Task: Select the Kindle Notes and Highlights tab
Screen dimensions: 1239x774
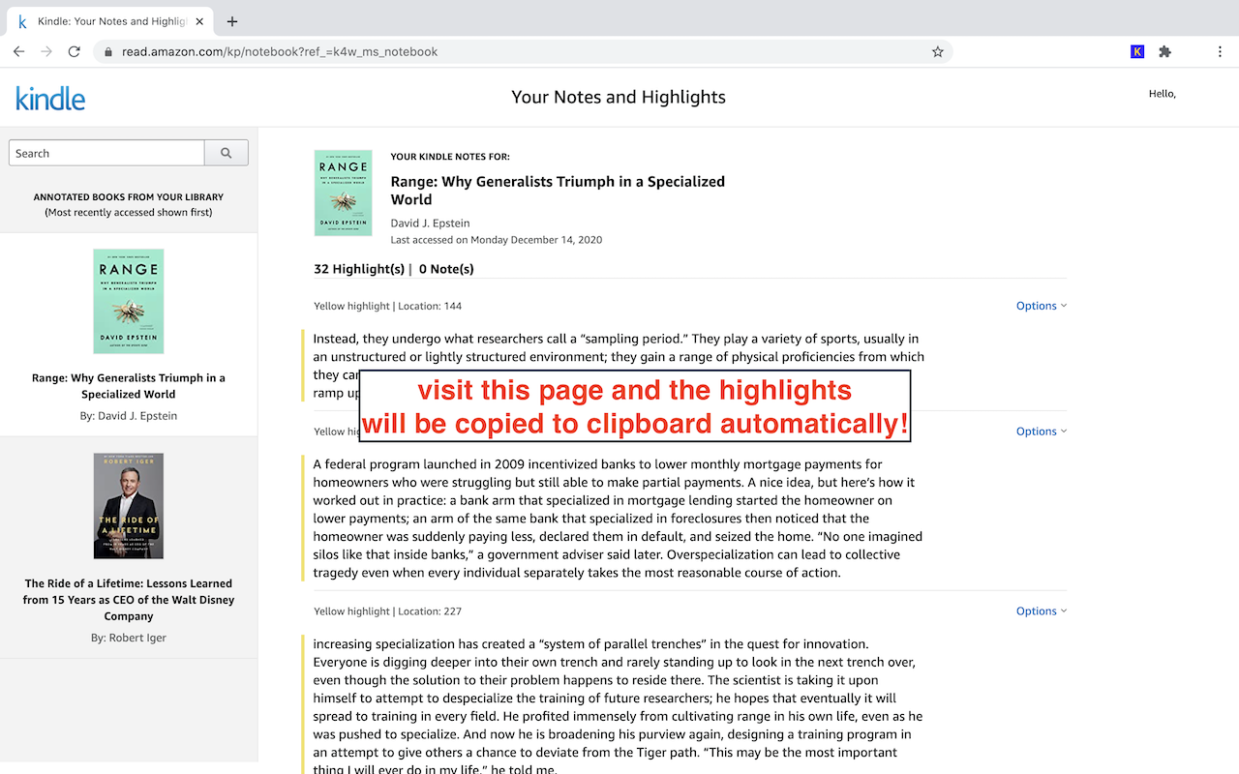Action: [108, 20]
